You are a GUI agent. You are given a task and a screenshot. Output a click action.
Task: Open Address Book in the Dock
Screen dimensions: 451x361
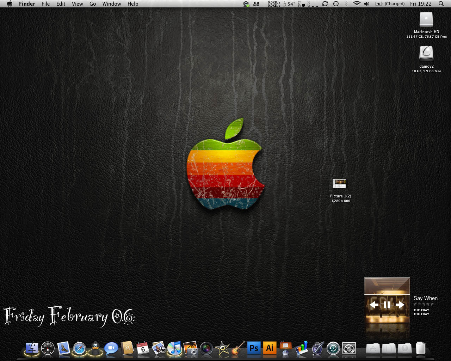(x=127, y=348)
